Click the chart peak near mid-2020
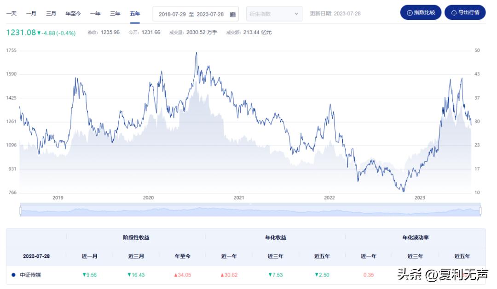Image resolution: width=497 pixels, height=289 pixels. (x=196, y=52)
